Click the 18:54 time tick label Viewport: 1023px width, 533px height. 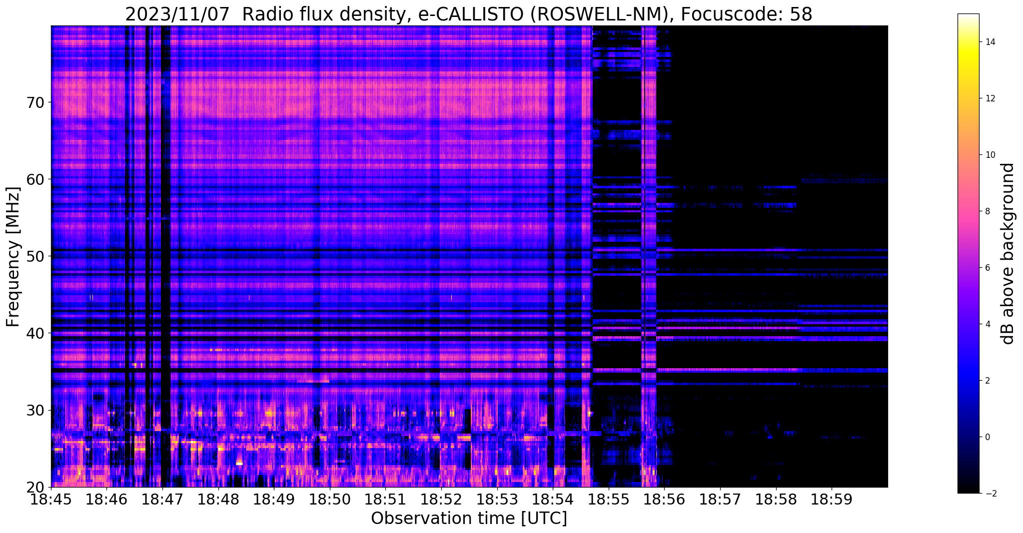[x=553, y=499]
